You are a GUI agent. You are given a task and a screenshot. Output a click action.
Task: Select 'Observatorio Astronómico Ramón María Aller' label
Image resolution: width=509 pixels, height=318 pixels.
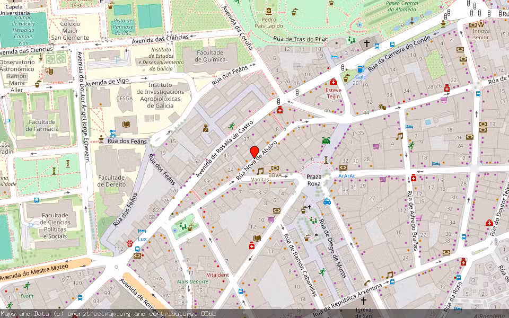(x=17, y=76)
